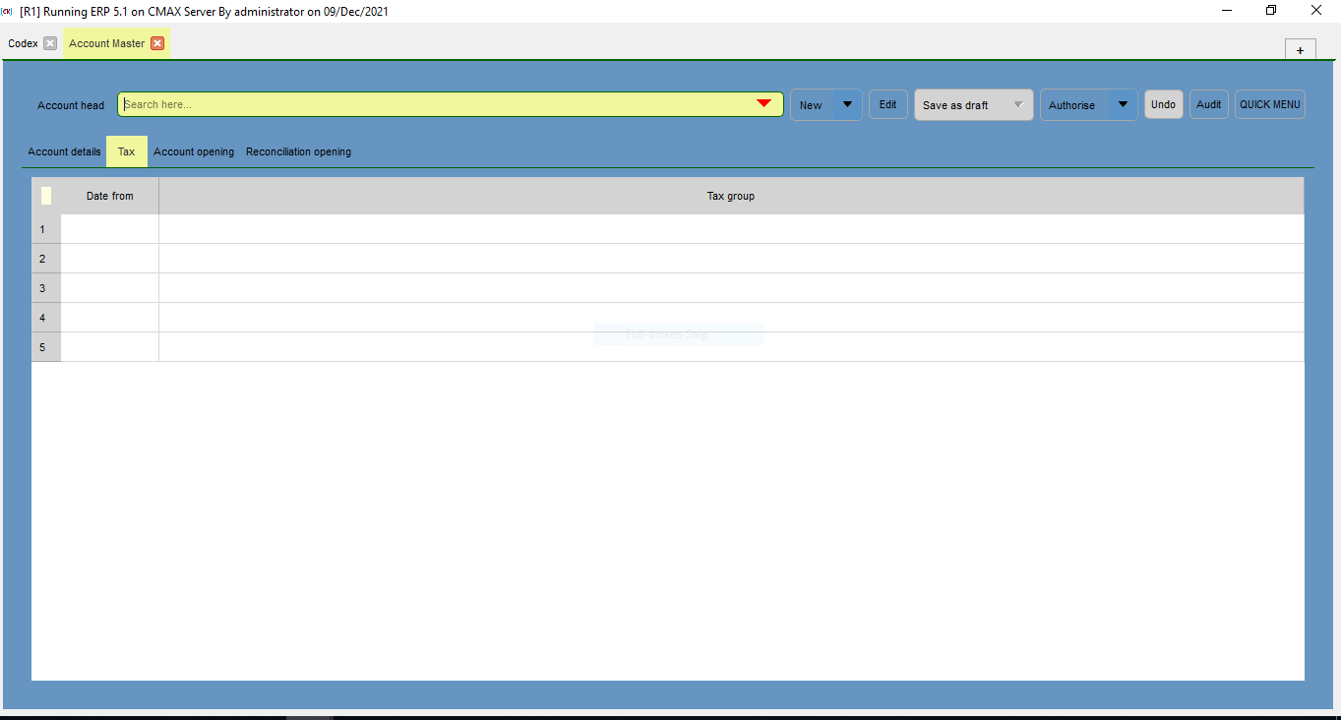Click the Tax group column header
This screenshot has height=720, width=1341.
point(730,195)
